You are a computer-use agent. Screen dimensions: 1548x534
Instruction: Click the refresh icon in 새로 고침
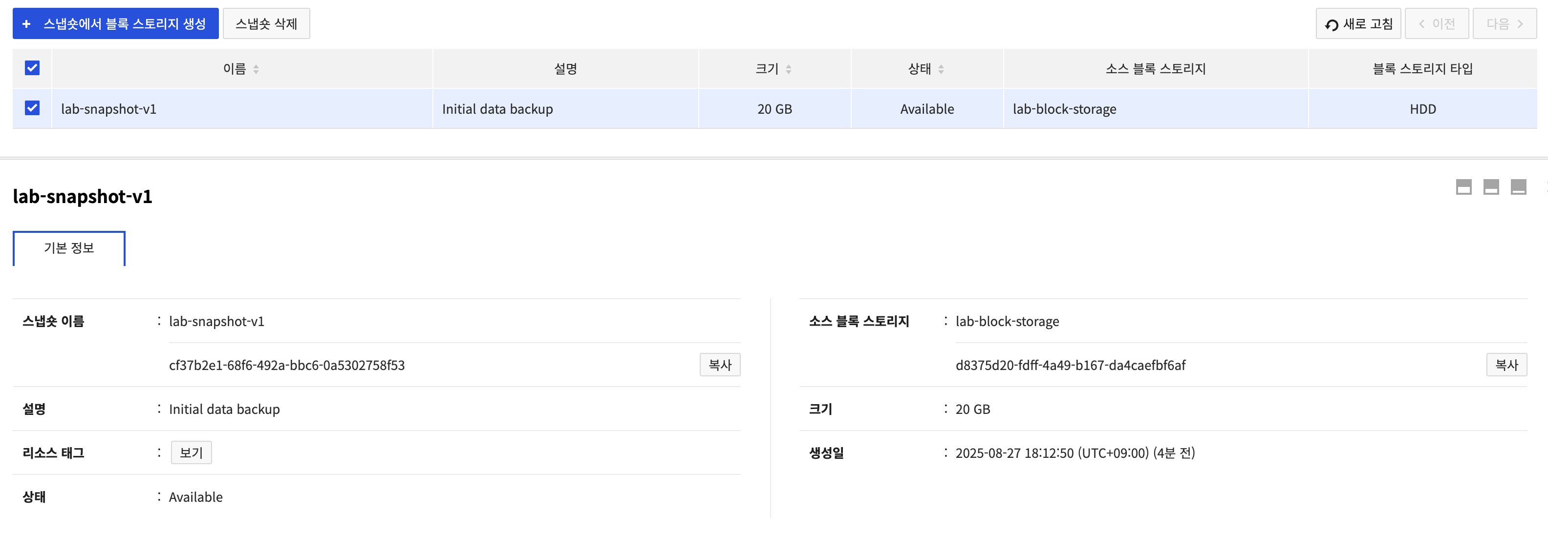[x=1331, y=24]
